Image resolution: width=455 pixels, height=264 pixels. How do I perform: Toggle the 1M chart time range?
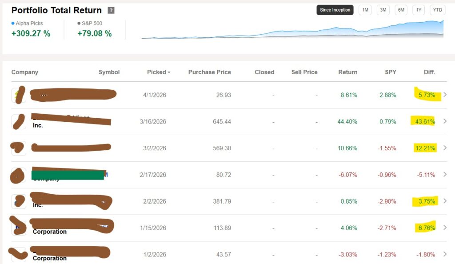tap(365, 10)
